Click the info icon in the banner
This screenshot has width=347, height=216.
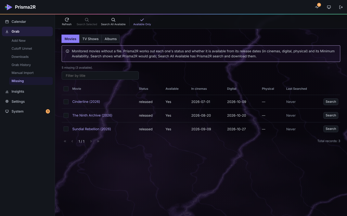click(68, 51)
